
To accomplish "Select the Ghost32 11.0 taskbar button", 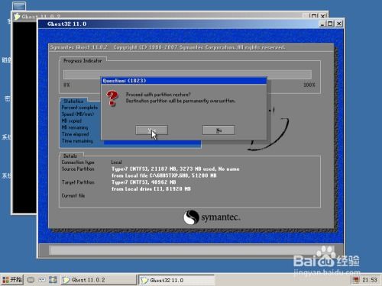I will [x=176, y=280].
